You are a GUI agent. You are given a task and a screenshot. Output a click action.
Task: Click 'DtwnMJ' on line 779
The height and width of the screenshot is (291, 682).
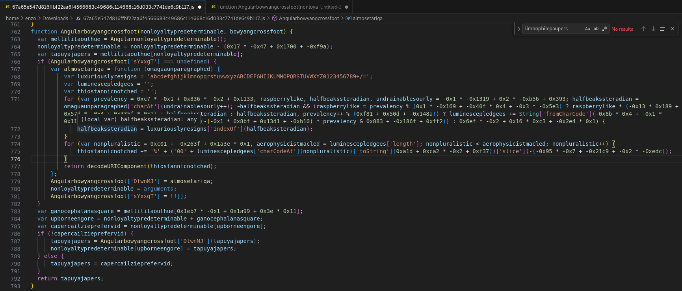143,181
